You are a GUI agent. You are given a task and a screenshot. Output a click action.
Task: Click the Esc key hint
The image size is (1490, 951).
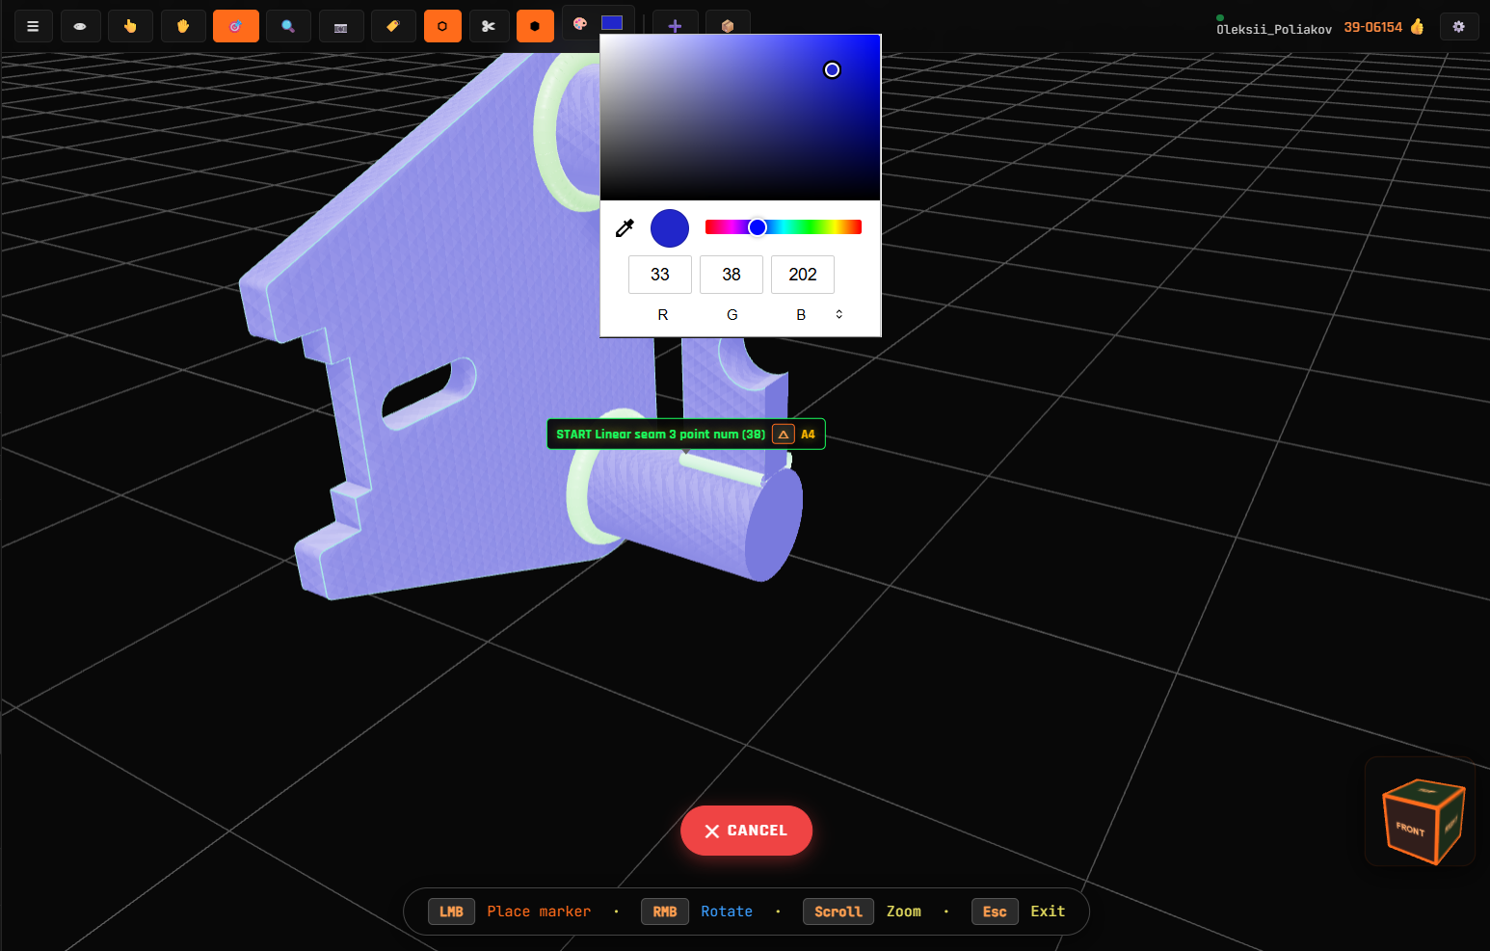[995, 911]
